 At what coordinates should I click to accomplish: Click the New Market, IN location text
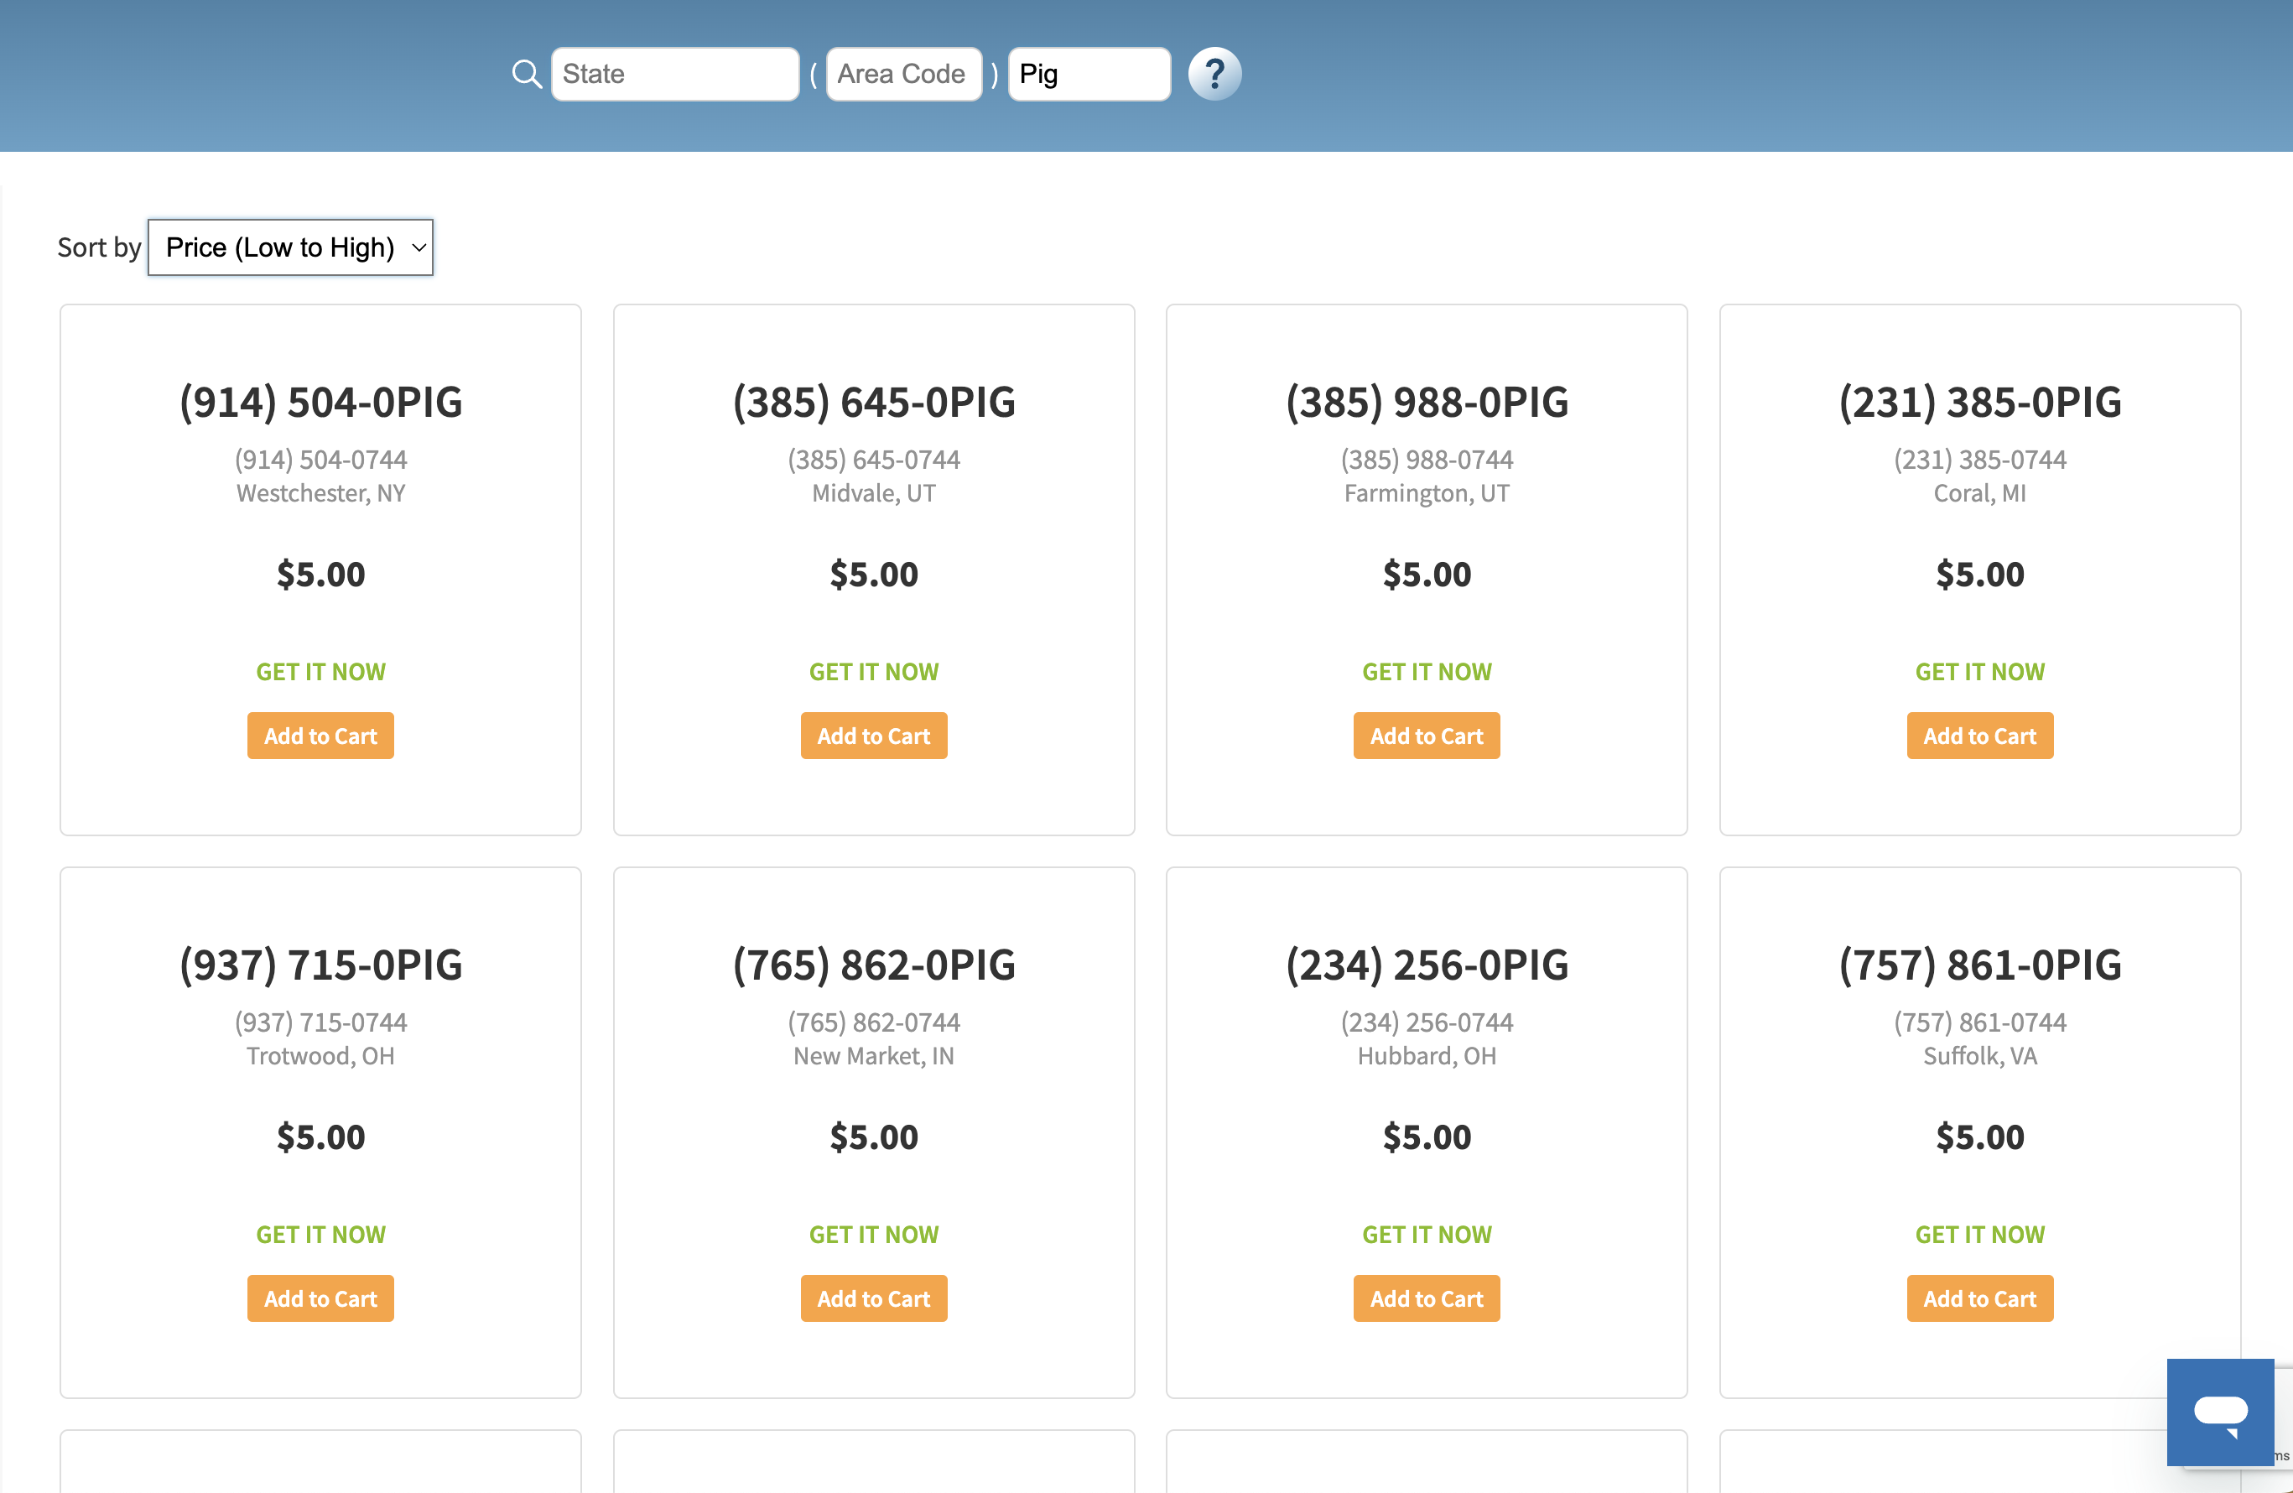(874, 1056)
